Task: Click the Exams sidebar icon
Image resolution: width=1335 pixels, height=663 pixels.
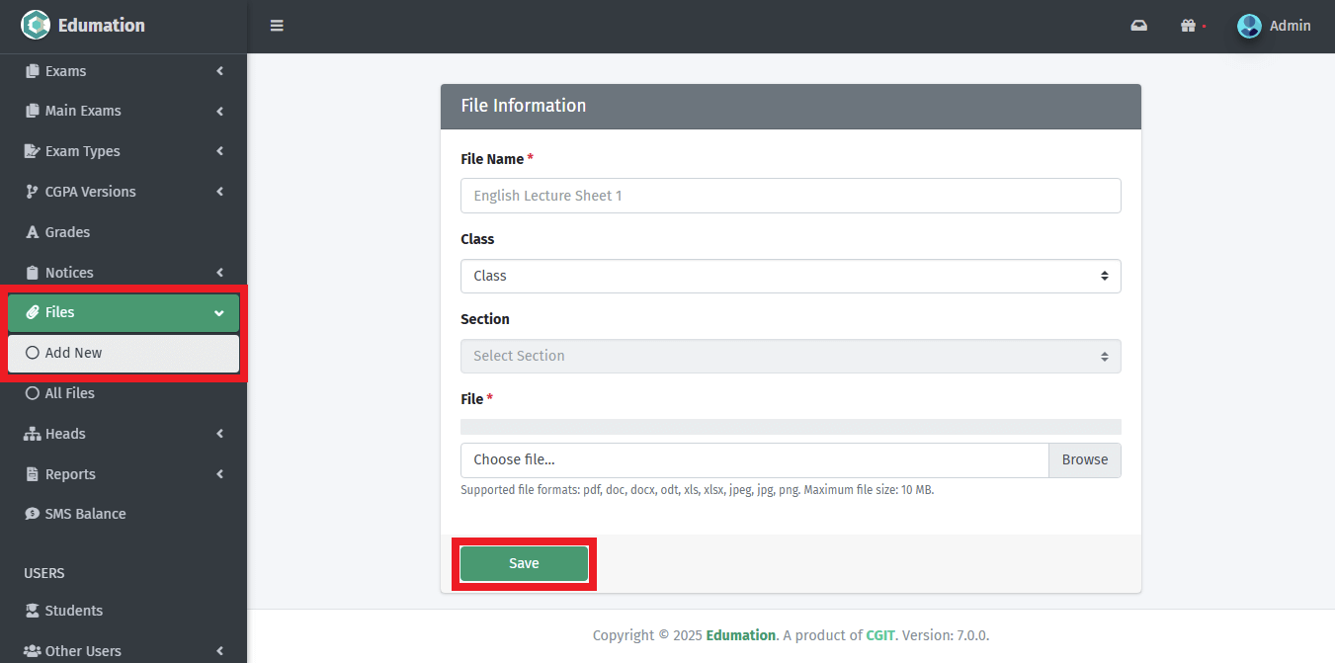Action: point(33,71)
